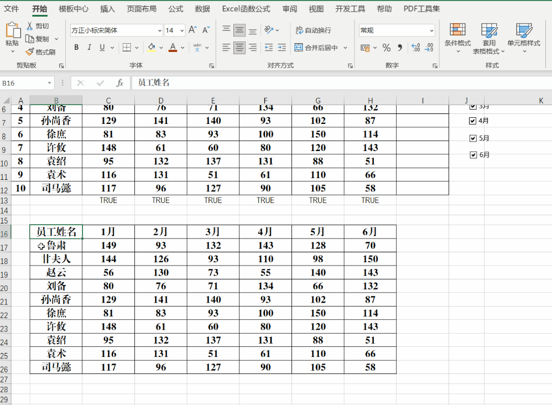Select cell 员工姓名 in row 16

point(56,232)
